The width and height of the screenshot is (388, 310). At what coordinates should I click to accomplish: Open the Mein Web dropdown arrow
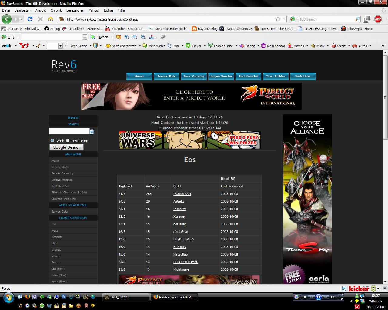click(x=165, y=46)
